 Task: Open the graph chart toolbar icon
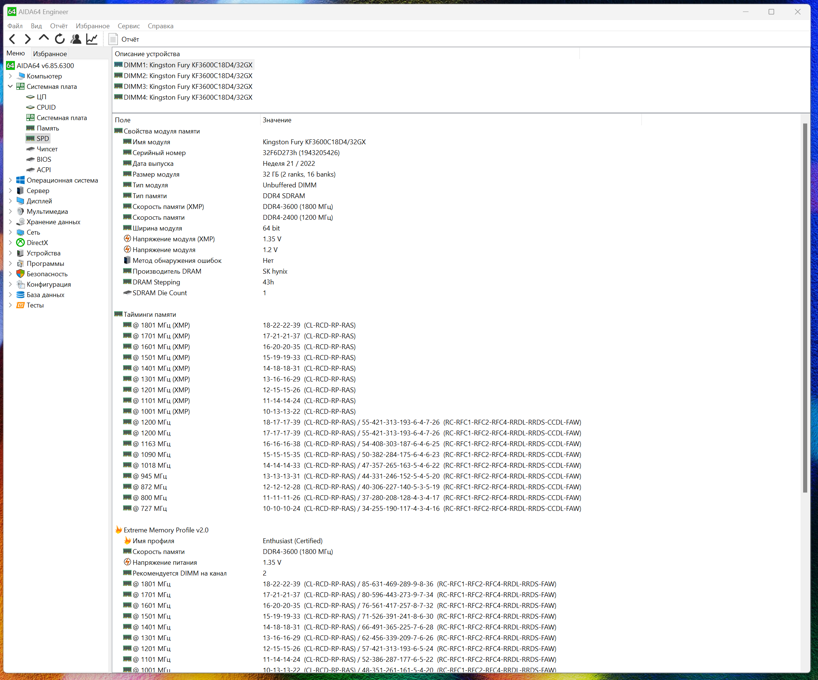pyautogui.click(x=92, y=39)
